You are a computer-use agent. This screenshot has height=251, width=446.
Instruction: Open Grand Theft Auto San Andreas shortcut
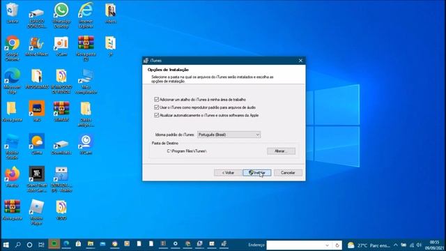tap(37, 179)
